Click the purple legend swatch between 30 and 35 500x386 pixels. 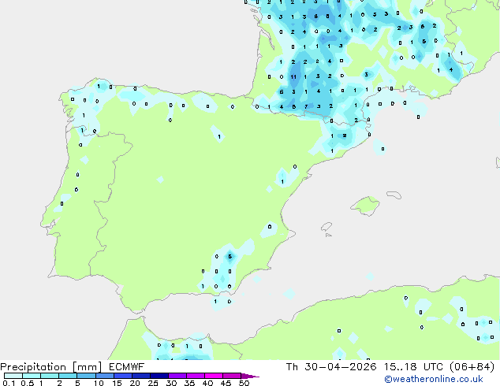point(177,376)
